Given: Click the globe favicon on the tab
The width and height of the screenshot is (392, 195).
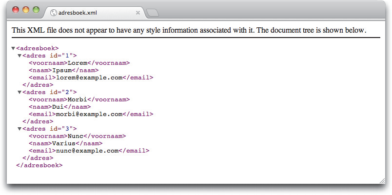Looking at the screenshot, I should tap(53, 12).
